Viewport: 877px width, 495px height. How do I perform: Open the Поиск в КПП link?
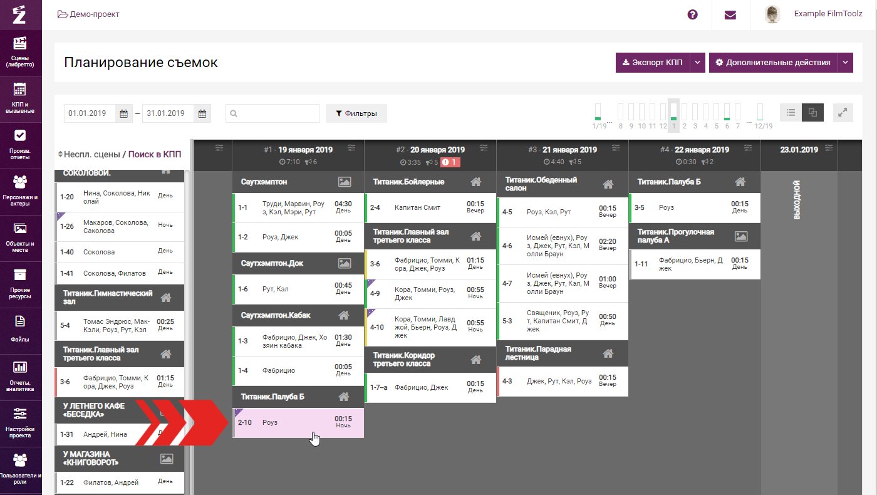155,154
